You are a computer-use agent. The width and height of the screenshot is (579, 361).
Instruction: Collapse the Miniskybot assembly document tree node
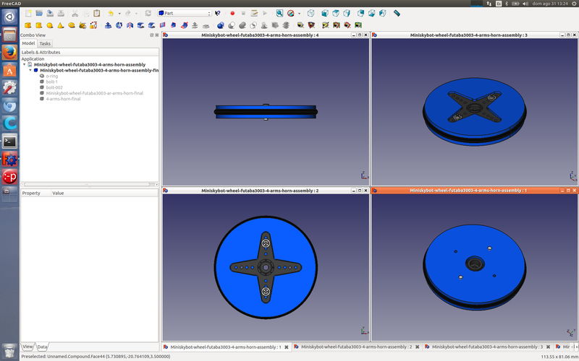tap(25, 65)
